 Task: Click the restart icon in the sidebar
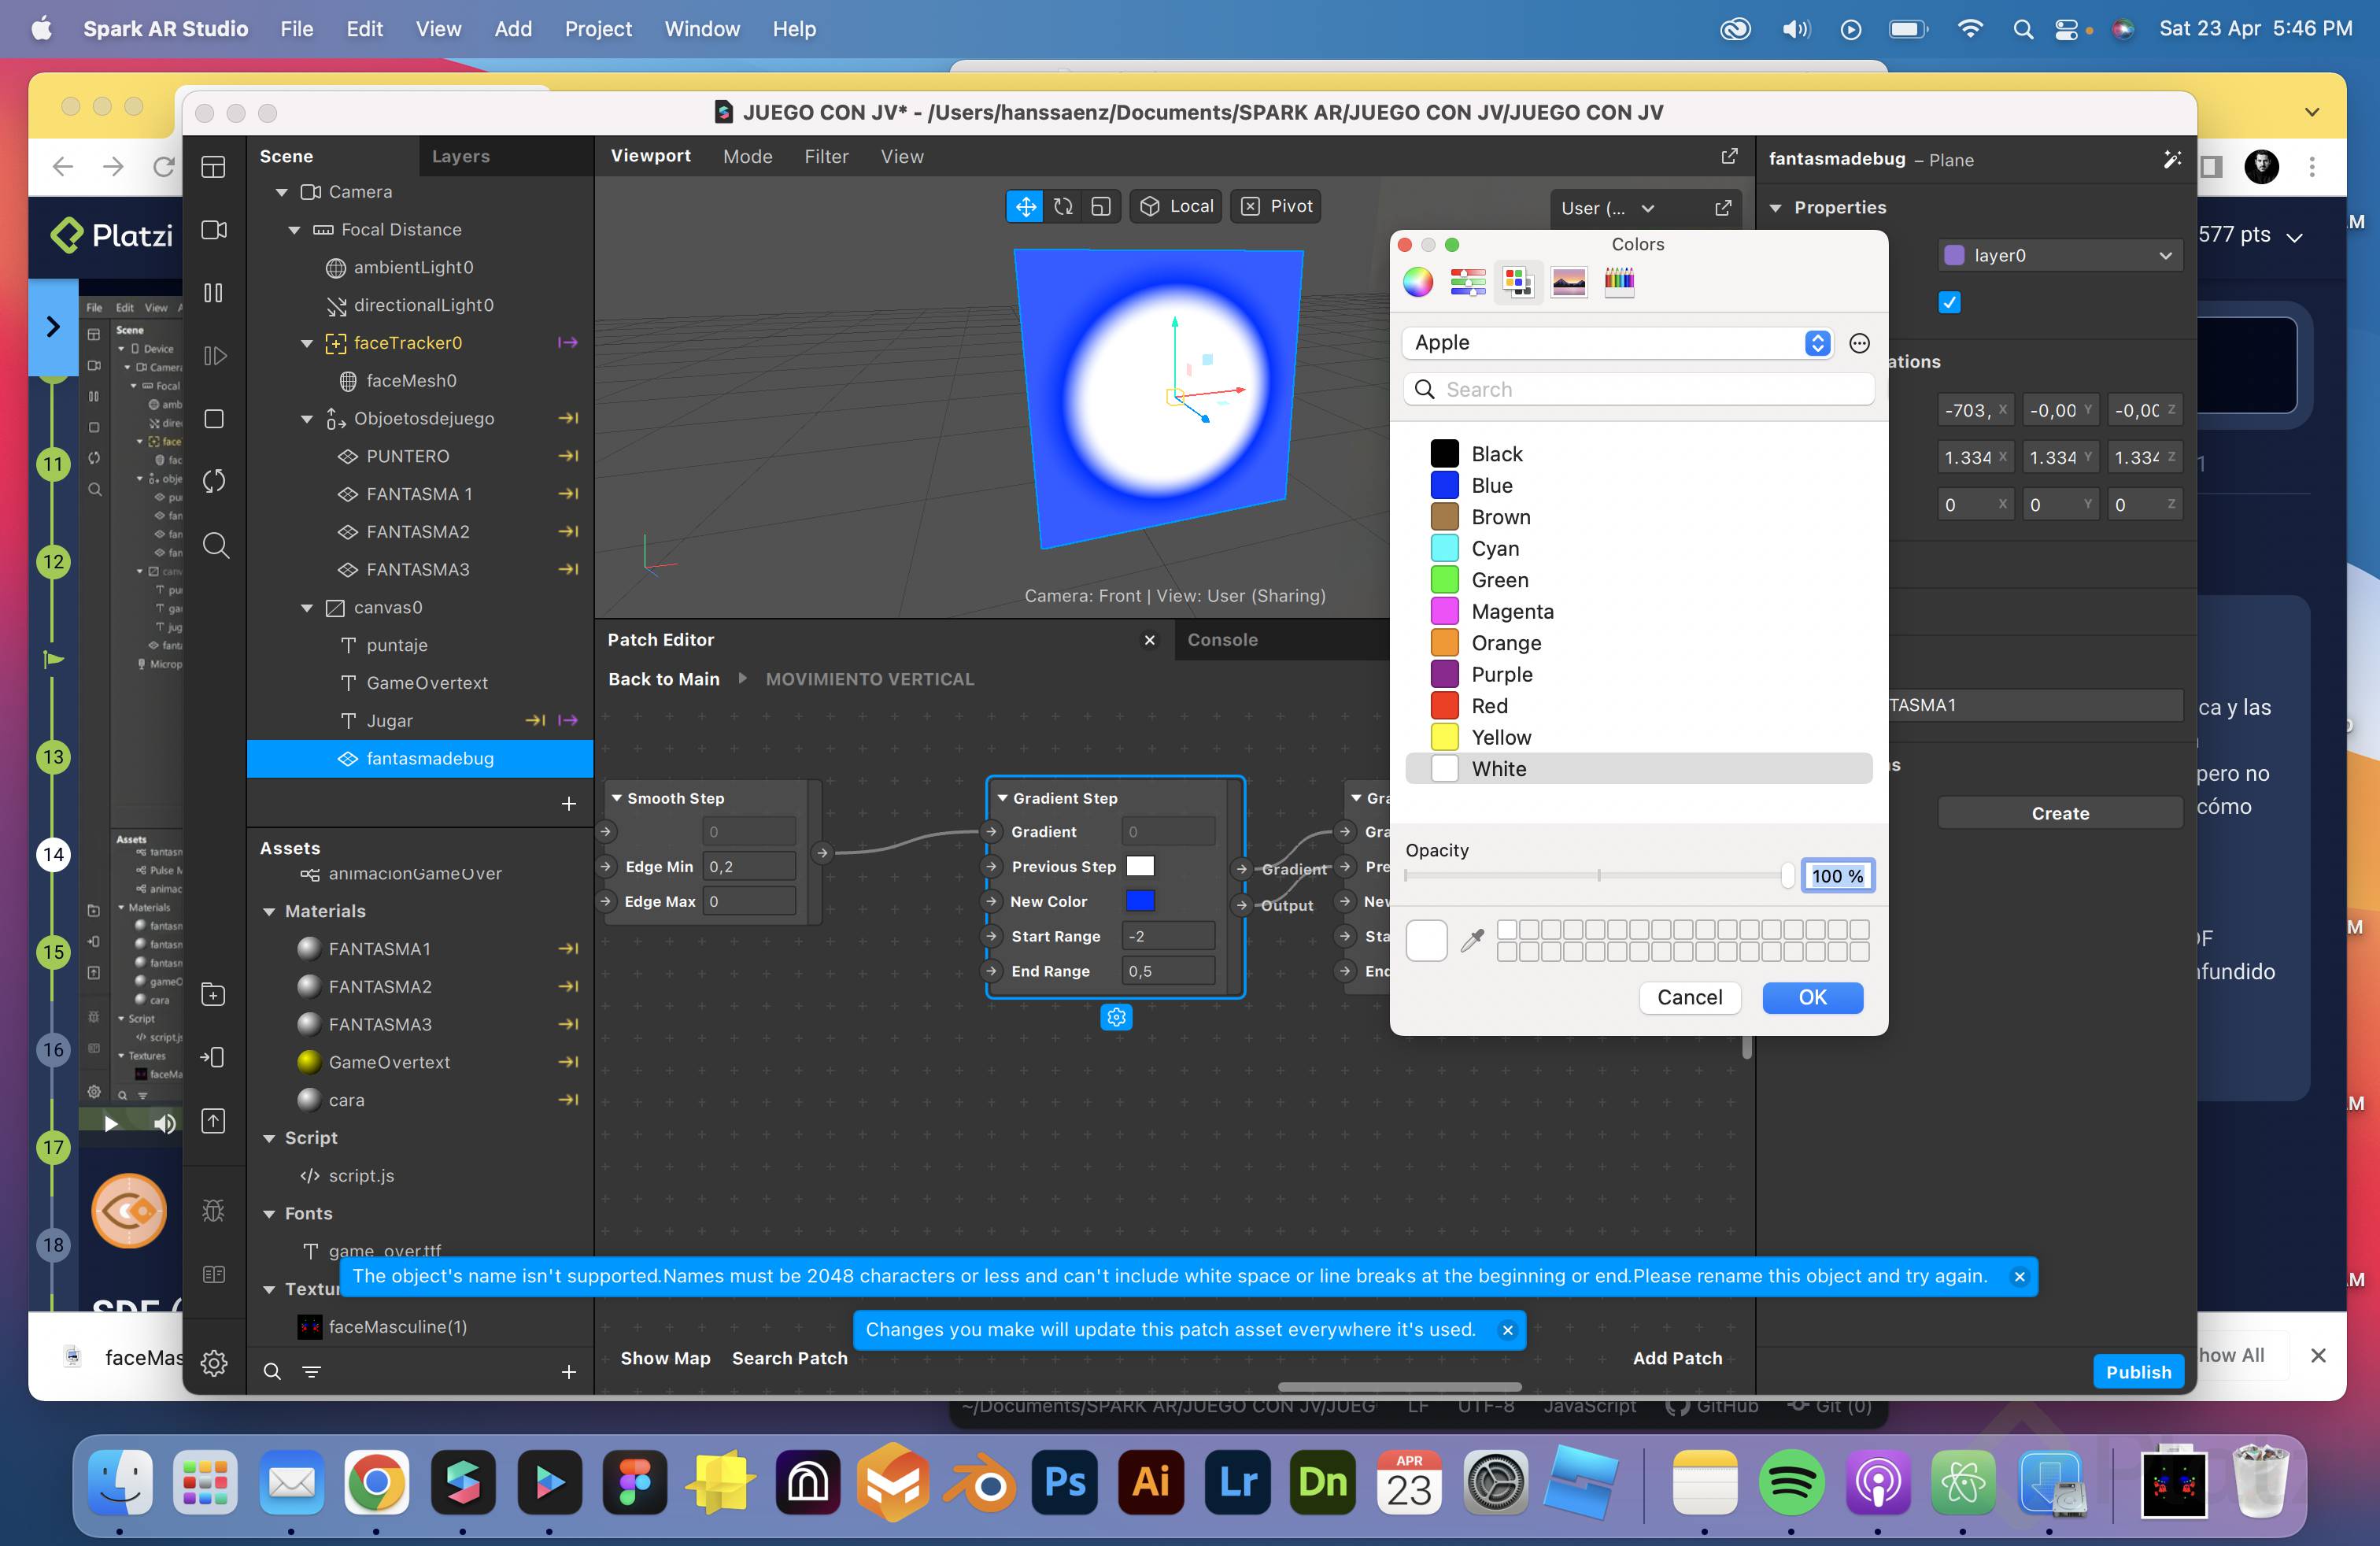click(x=213, y=481)
